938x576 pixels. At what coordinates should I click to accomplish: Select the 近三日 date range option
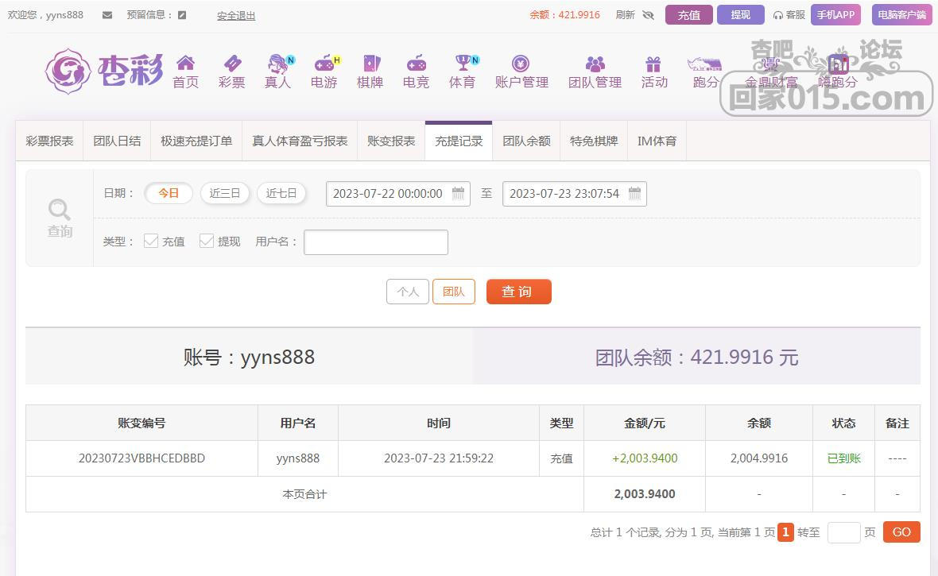(225, 193)
